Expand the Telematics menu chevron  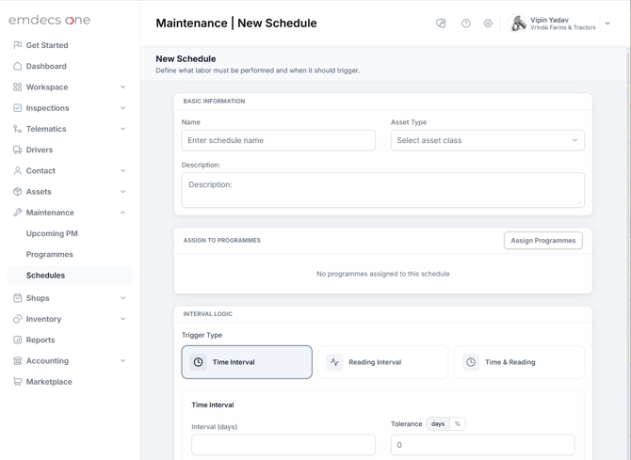point(123,129)
